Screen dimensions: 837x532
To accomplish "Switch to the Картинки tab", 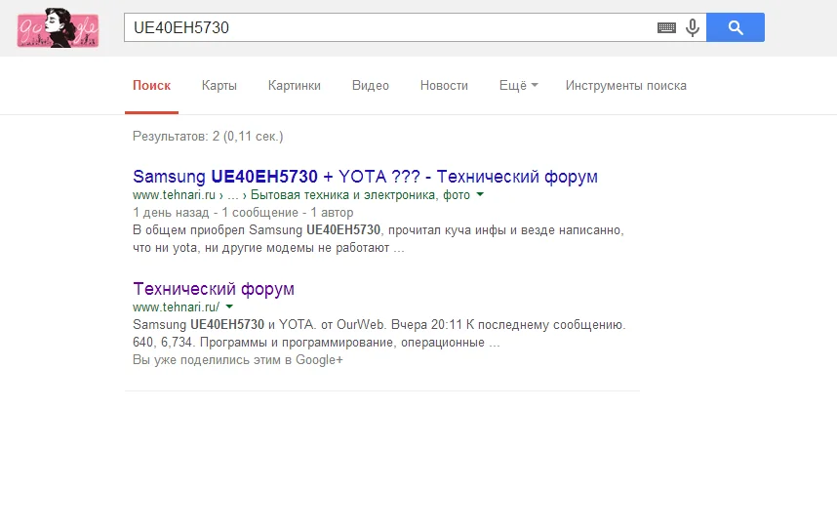I will pyautogui.click(x=295, y=86).
